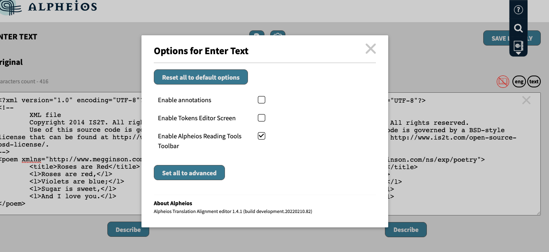This screenshot has width=549, height=252.
Task: Clear the right text panel with its X
Action: point(526,100)
